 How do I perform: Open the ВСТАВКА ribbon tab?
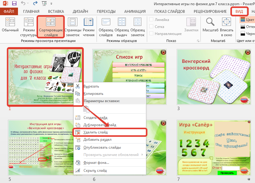point(56,12)
